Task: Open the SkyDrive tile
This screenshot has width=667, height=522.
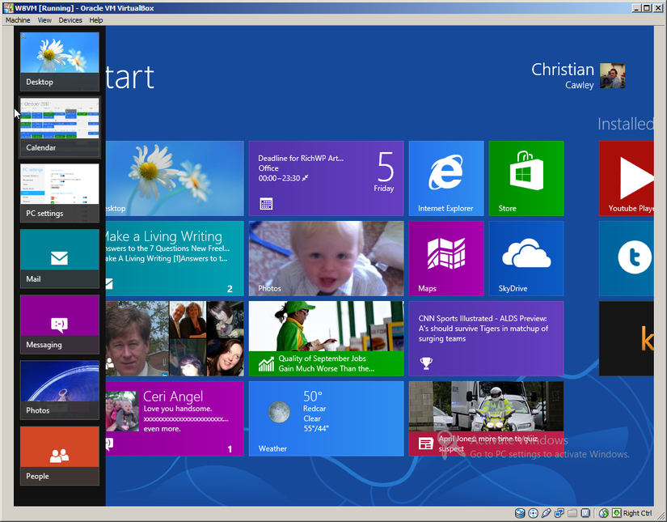Action: (526, 257)
